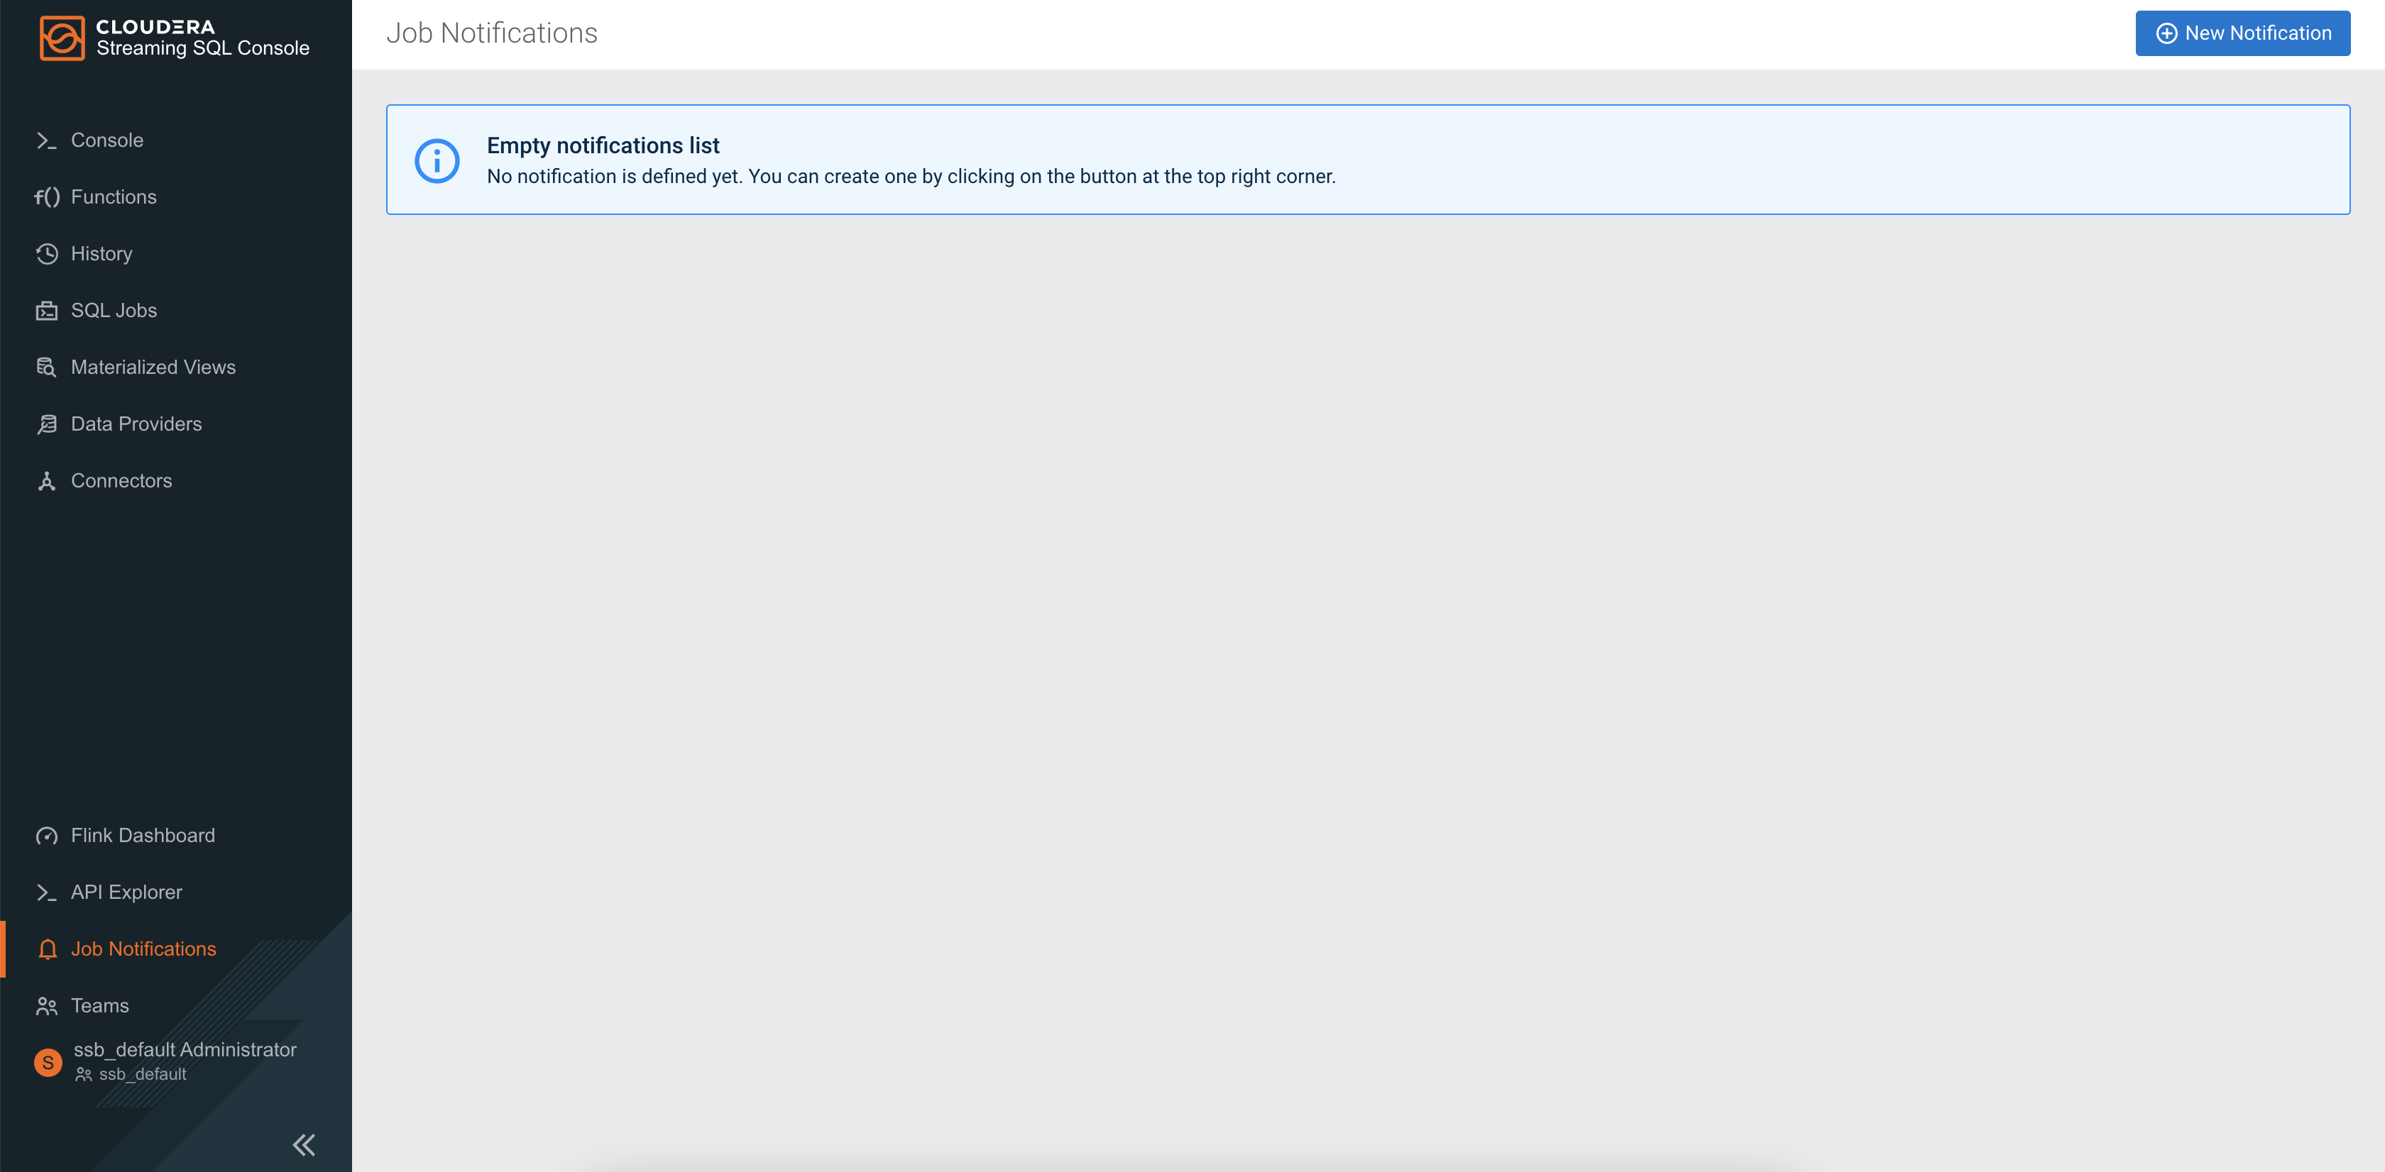Screen dimensions: 2385x1172
Task: Click the New Notification button
Action: [2242, 33]
